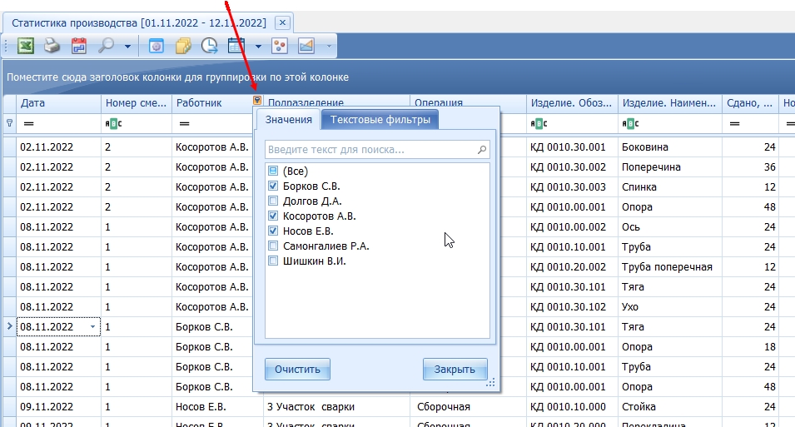Click ABC operator under Изделие. Обозначение
Viewport: 795px width, 427px height.
coord(539,124)
